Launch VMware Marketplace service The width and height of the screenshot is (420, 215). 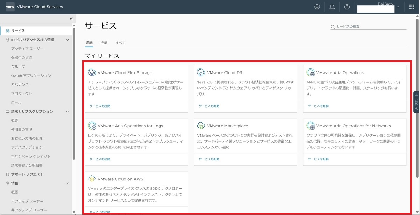(x=209, y=159)
